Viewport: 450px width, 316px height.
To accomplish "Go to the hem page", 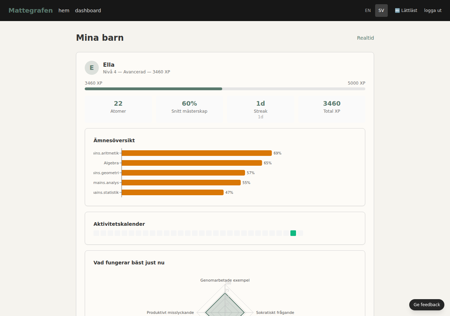I will point(64,11).
